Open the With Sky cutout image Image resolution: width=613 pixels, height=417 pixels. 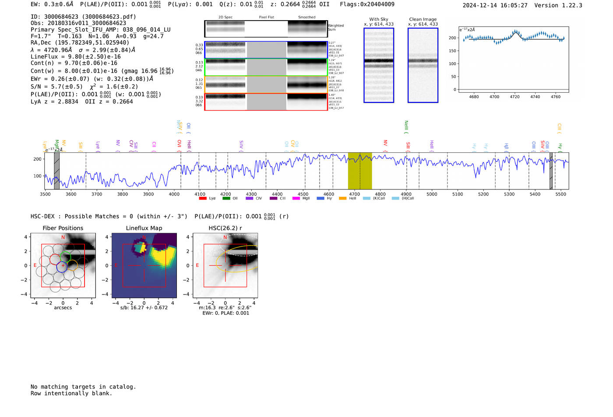[x=379, y=65]
